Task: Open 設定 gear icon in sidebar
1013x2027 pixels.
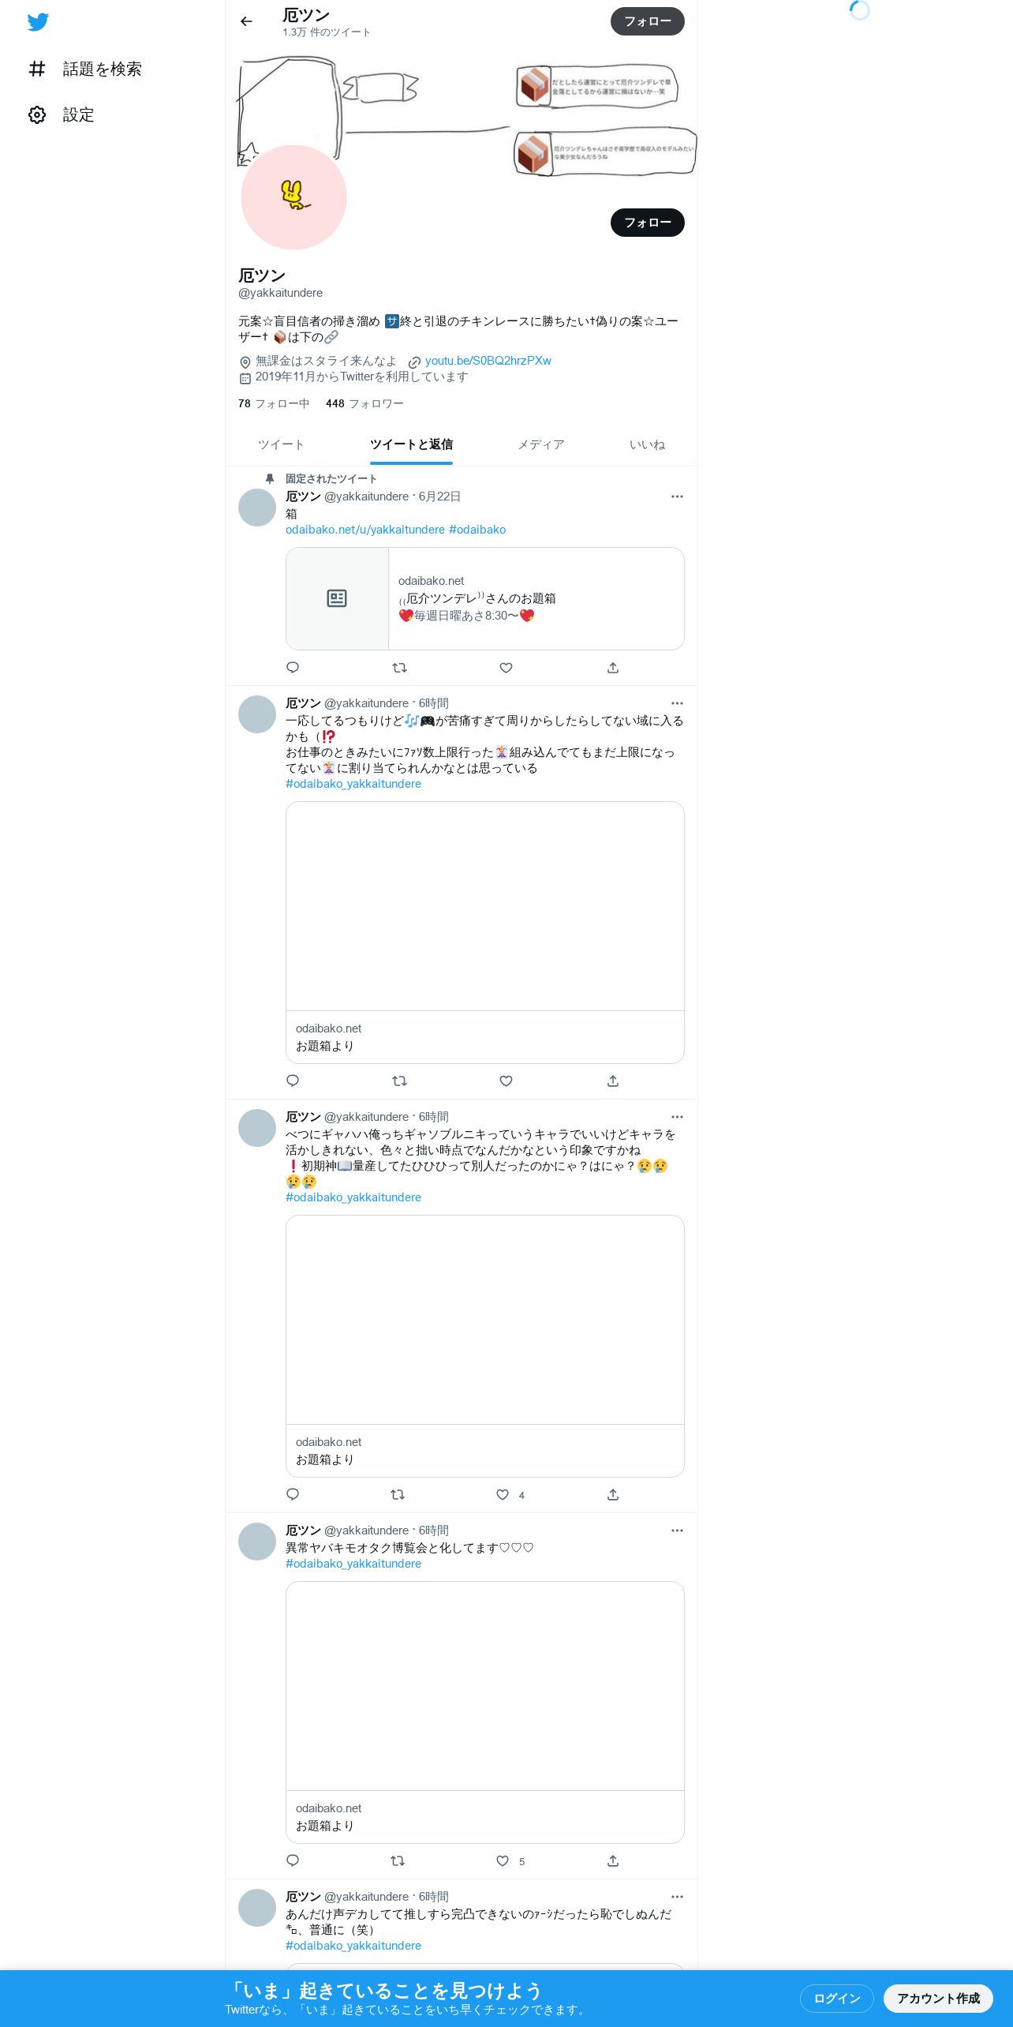Action: [x=37, y=114]
